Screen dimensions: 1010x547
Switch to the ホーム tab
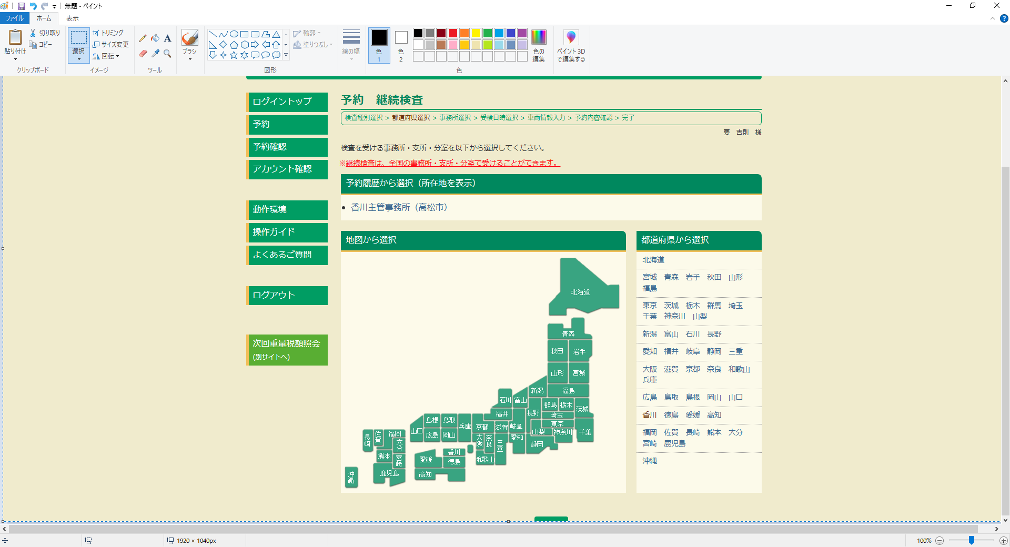click(44, 18)
